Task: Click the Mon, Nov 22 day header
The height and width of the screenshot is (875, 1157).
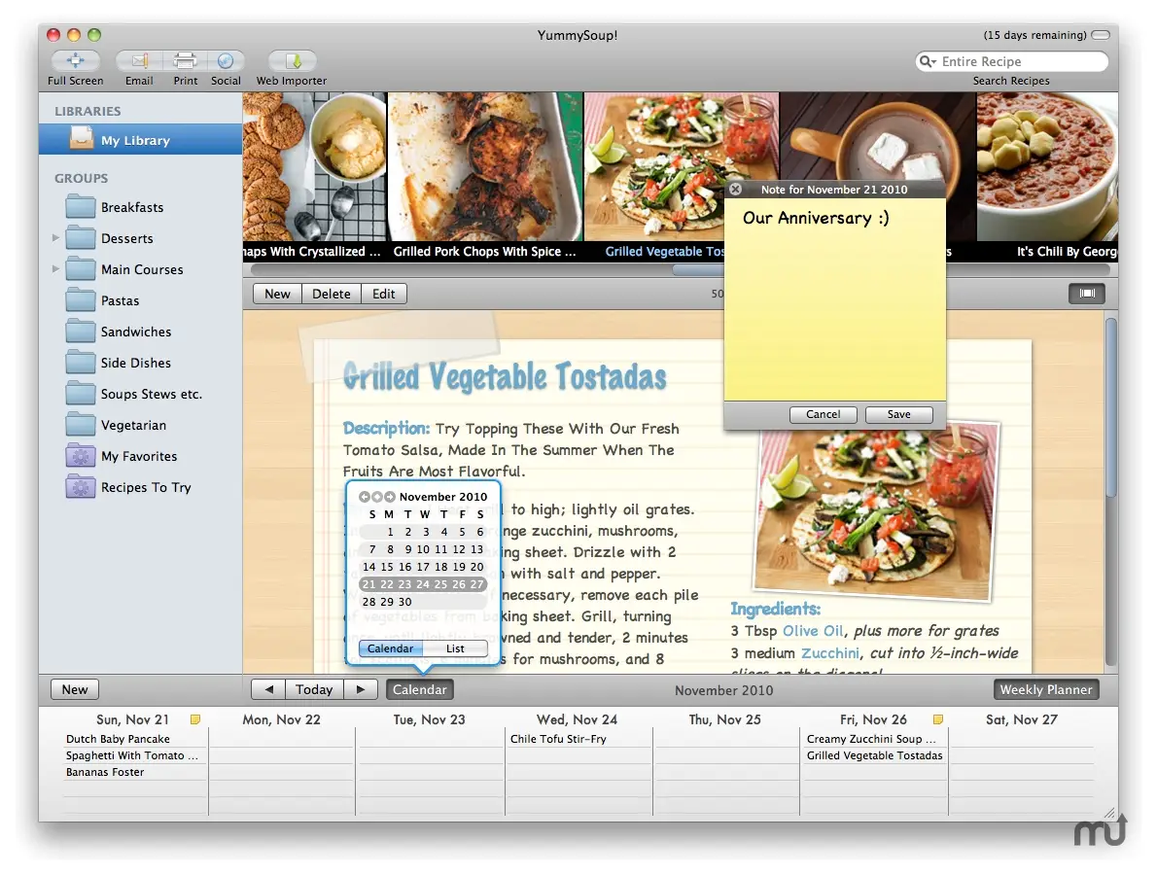Action: pyautogui.click(x=282, y=719)
